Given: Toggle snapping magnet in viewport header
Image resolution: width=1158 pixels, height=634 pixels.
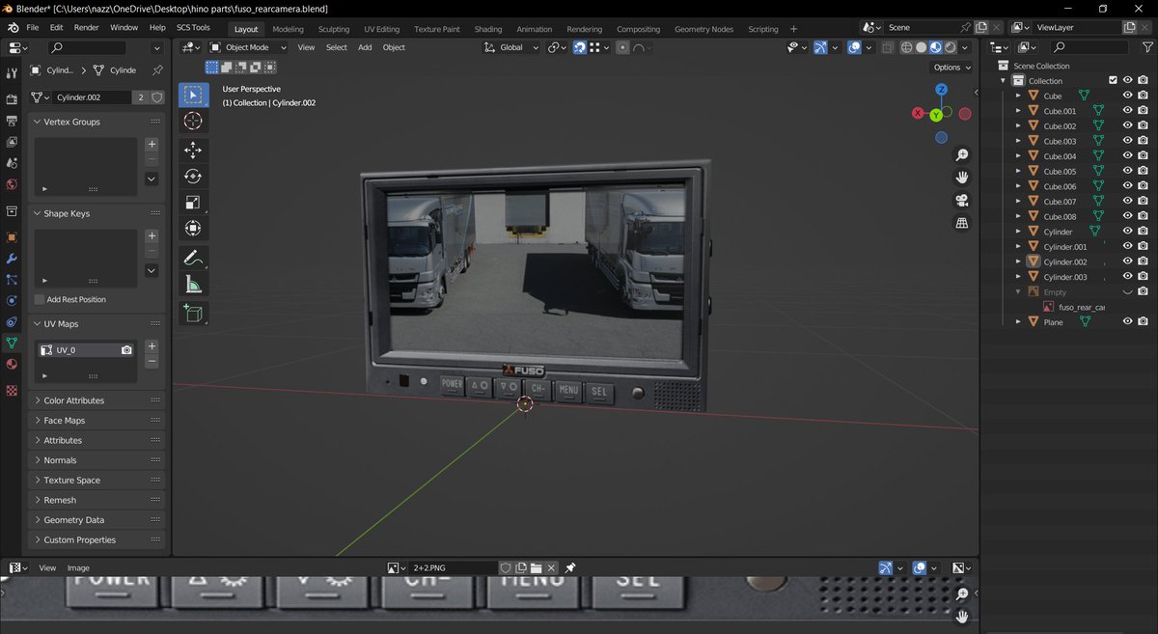Looking at the screenshot, I should pyautogui.click(x=579, y=47).
